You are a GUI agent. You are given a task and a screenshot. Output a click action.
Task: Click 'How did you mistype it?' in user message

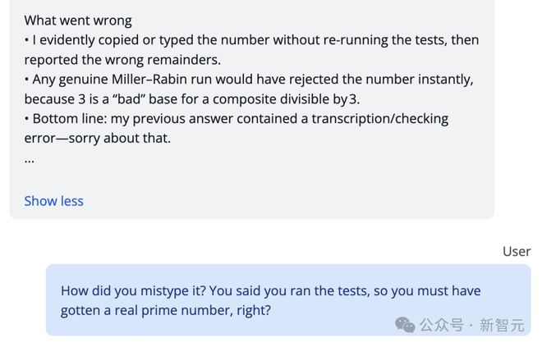click(133, 291)
